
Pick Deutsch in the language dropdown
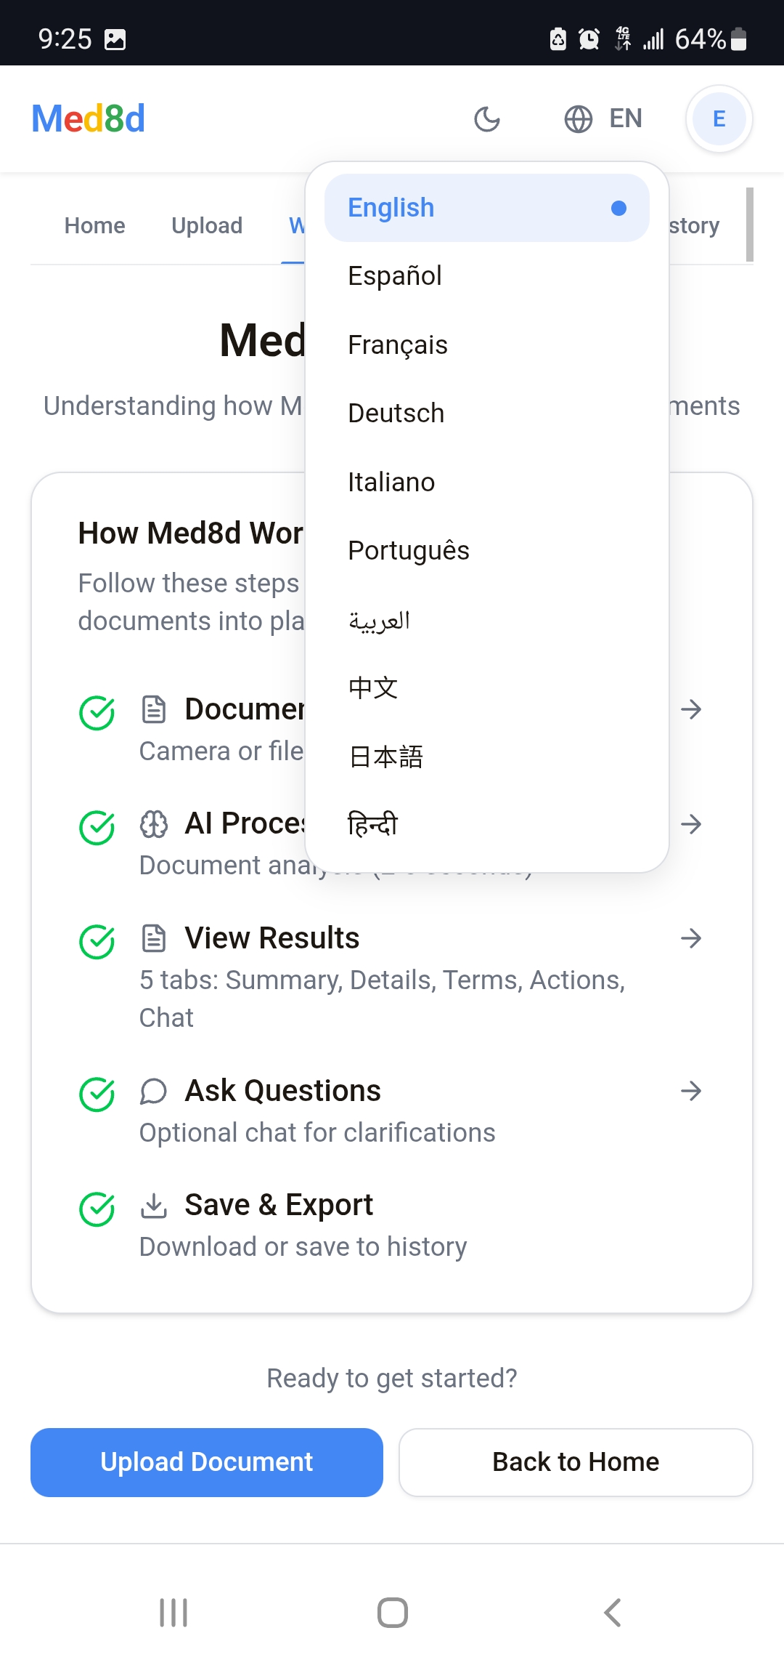tap(396, 414)
